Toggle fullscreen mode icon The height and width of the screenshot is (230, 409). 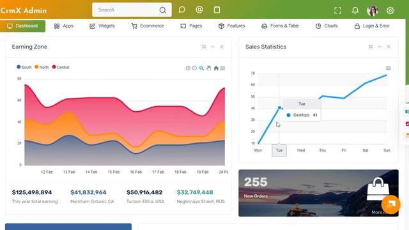(337, 10)
